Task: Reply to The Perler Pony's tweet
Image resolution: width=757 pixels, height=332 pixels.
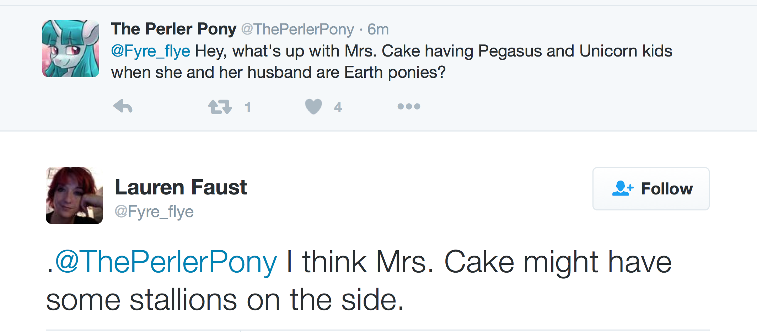Action: (x=123, y=106)
